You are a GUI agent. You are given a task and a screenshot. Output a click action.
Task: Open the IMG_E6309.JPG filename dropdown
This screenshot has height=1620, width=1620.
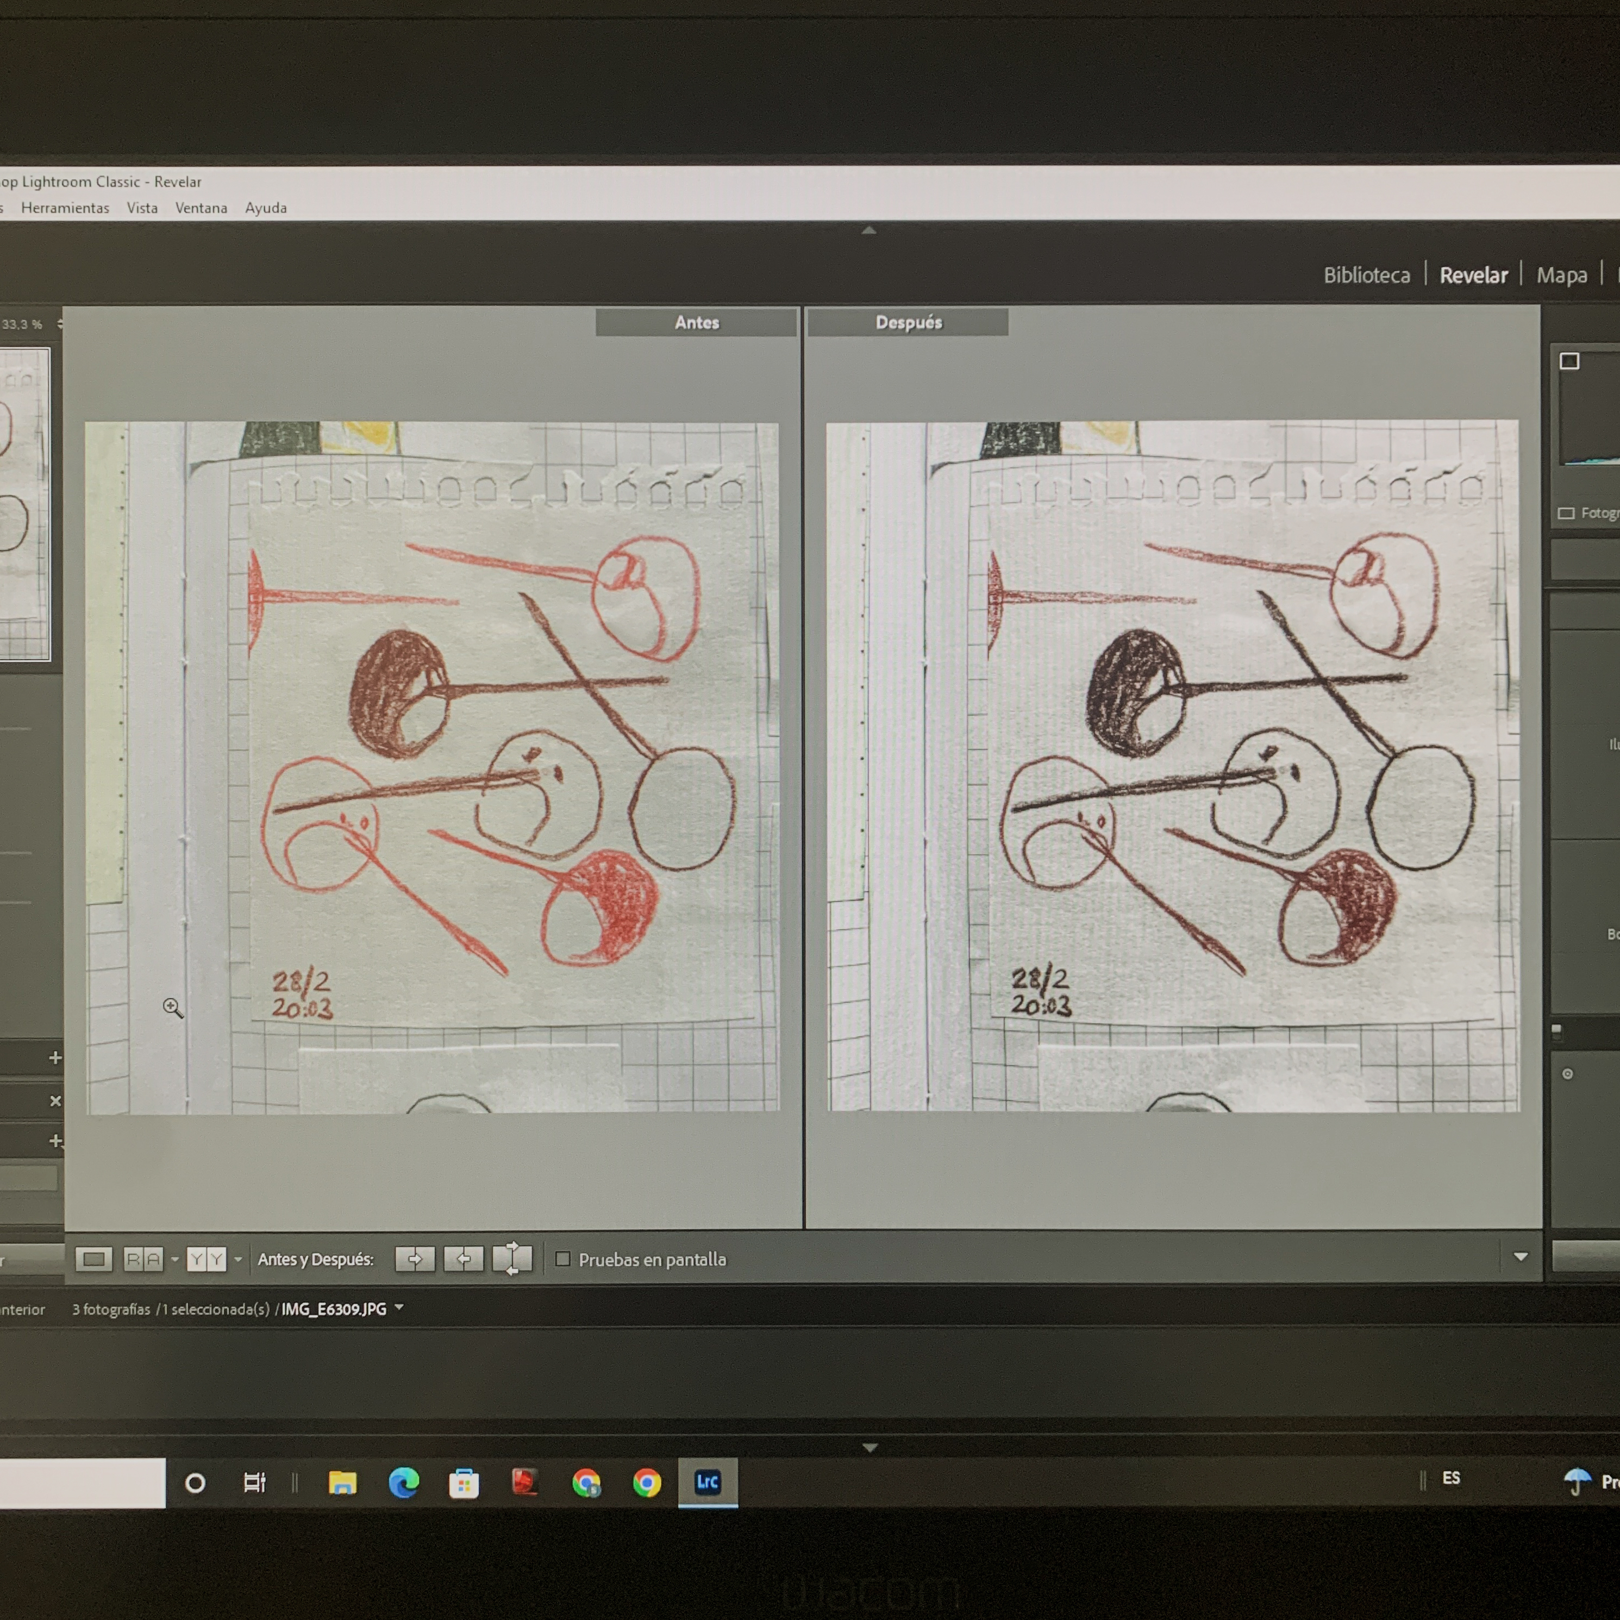[x=399, y=1307]
